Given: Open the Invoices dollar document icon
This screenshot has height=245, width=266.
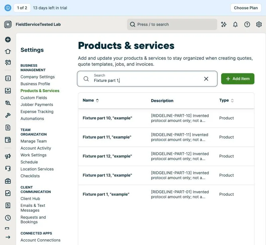Looking at the screenshot, I should point(8,127).
